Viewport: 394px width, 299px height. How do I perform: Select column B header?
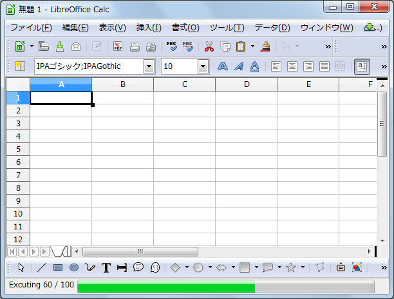122,84
